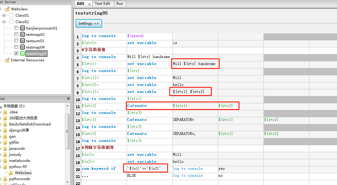Screen dimensions: 337x185
Task: Click the BaiduNetdiskDownload folder icon
Action: click(5, 124)
